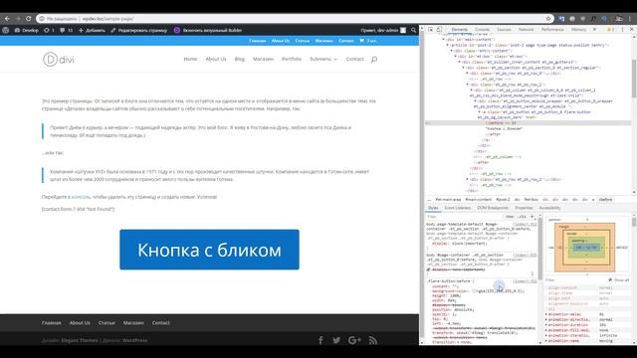Collapse the et_pb_row_1 div node

coord(468,85)
